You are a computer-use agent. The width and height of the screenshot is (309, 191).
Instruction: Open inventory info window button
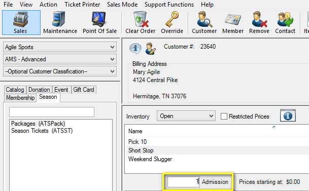pyautogui.click(x=288, y=116)
